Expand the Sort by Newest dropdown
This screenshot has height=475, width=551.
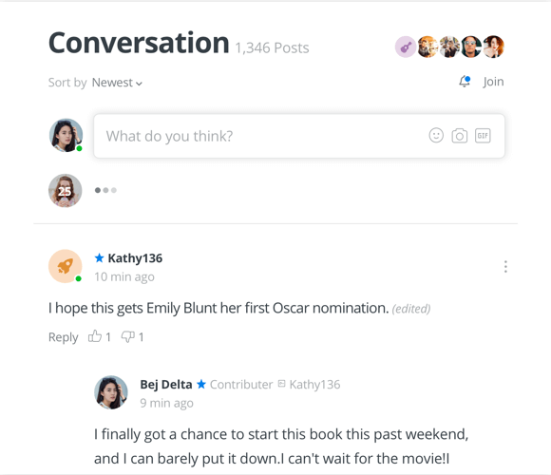(x=117, y=83)
